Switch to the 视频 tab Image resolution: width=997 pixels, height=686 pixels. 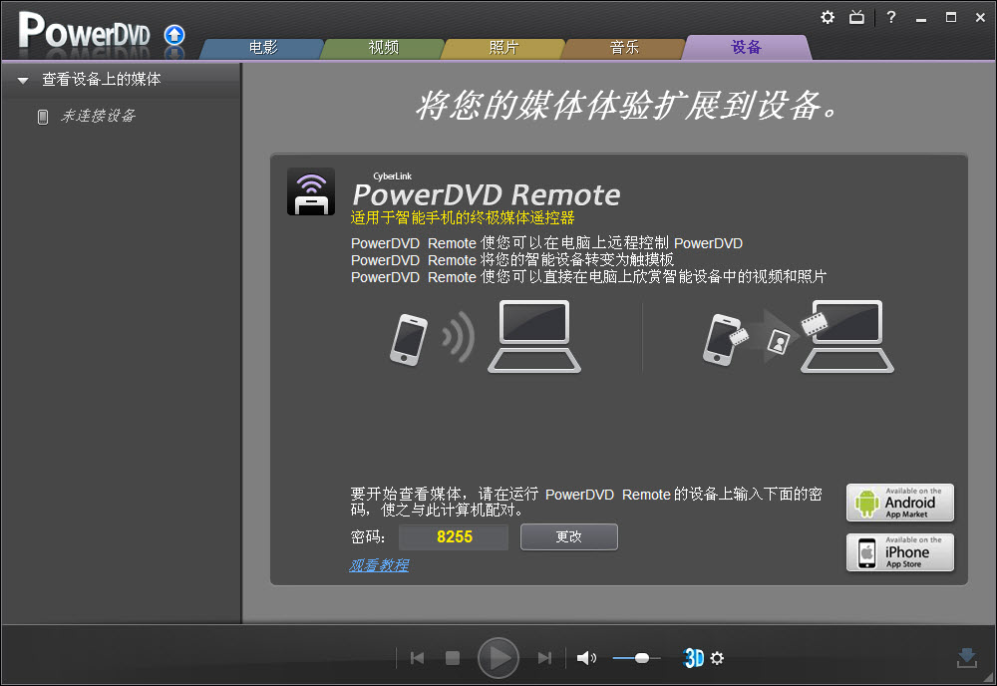384,48
